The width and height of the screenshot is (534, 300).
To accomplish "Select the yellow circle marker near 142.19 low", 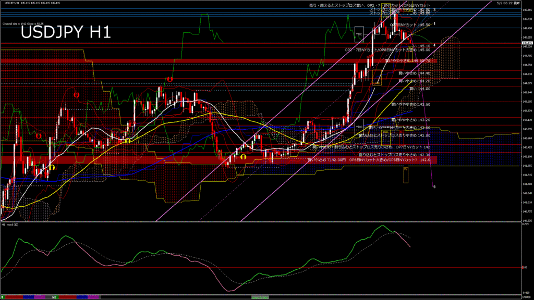I will (243, 156).
